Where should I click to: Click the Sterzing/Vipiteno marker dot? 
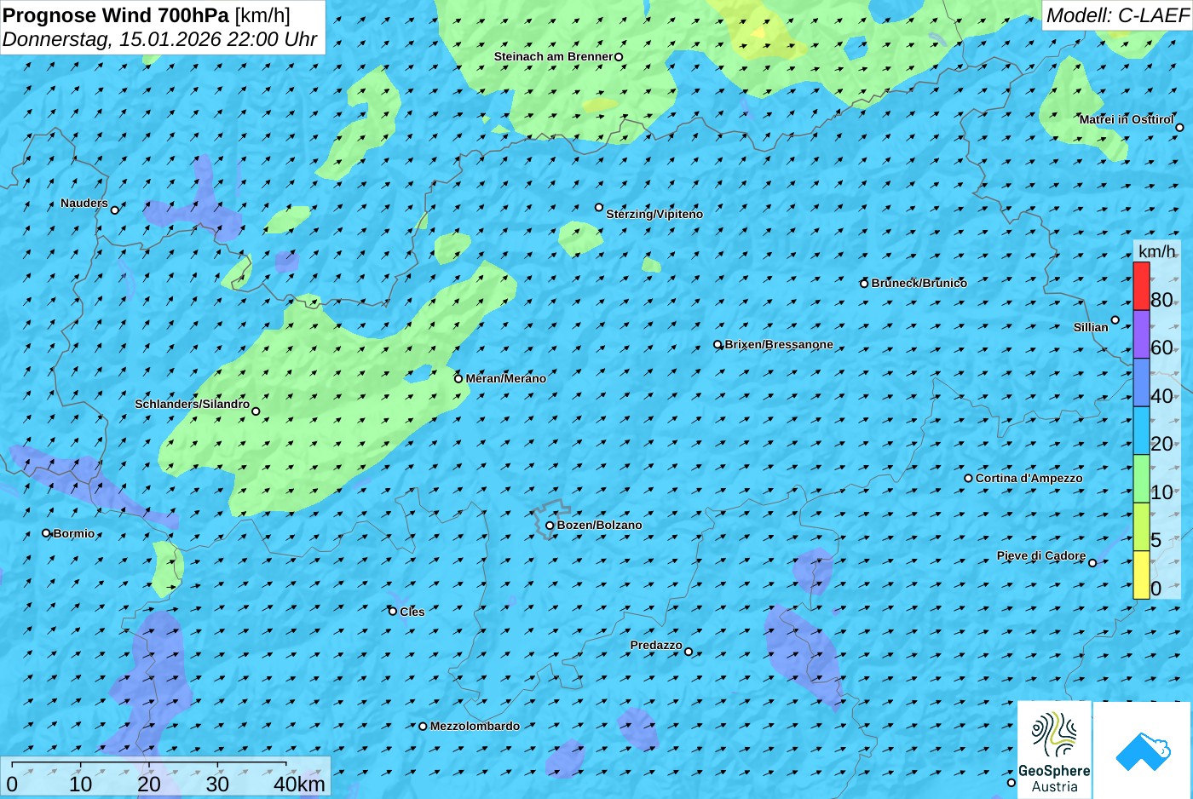pos(599,207)
